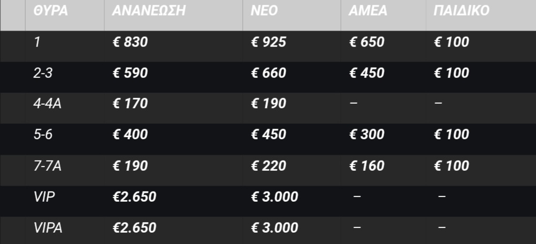This screenshot has width=536, height=244.
Task: Click the ΑΜΕΑ column header
Action: tap(368, 11)
